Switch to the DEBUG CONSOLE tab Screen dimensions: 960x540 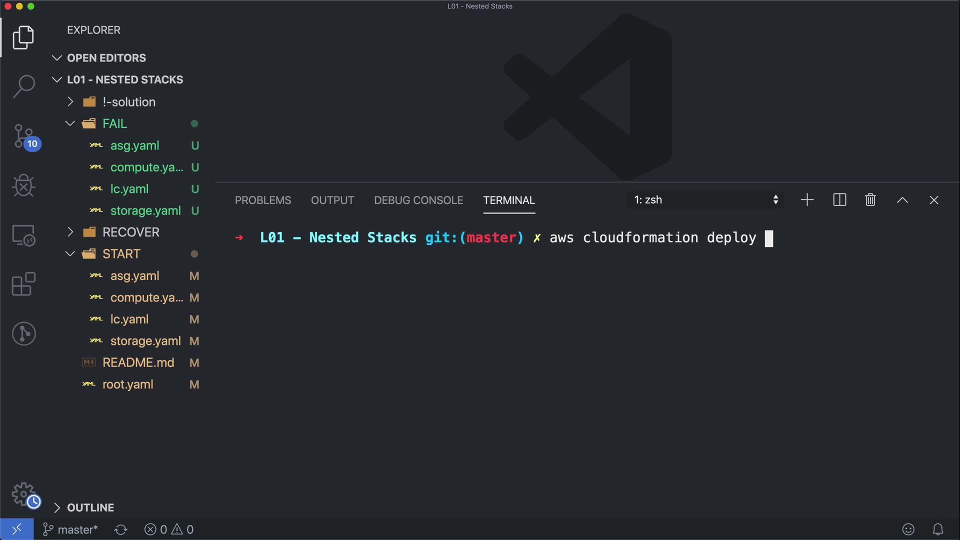(x=418, y=200)
